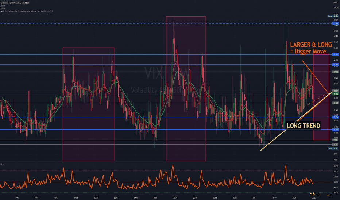Click the 'Volatility S&P 500 Index, 1M, CBOE' title

tap(15, 3)
